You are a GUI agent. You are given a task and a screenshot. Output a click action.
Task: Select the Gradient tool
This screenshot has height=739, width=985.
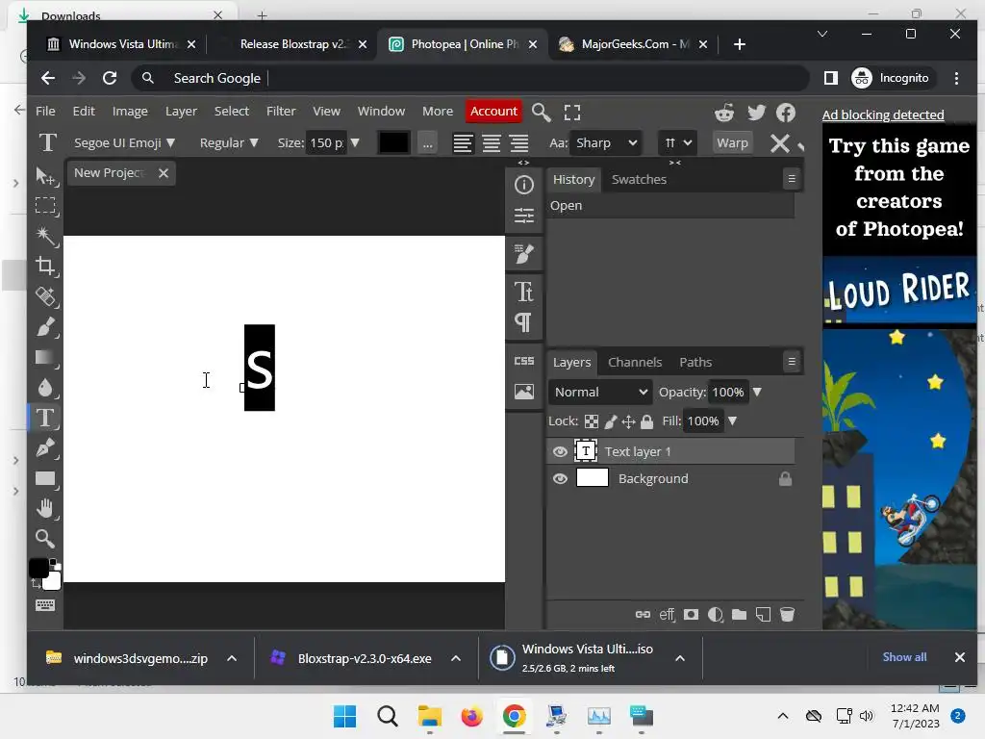click(x=45, y=357)
